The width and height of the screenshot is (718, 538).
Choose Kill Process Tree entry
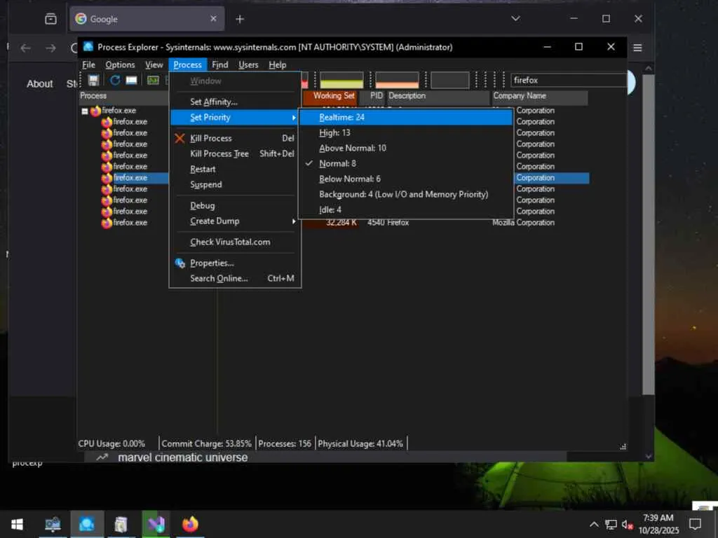[x=235, y=154]
